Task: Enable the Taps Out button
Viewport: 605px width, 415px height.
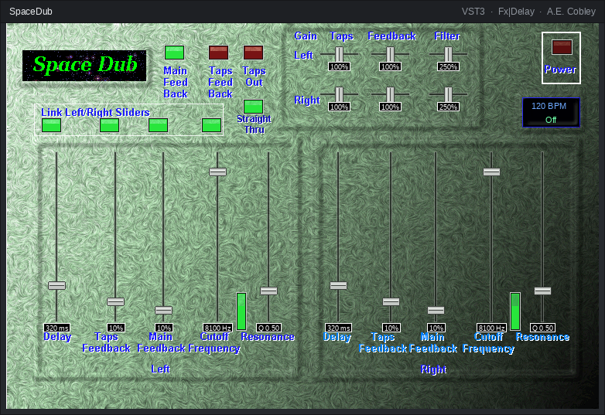Action: (x=253, y=53)
